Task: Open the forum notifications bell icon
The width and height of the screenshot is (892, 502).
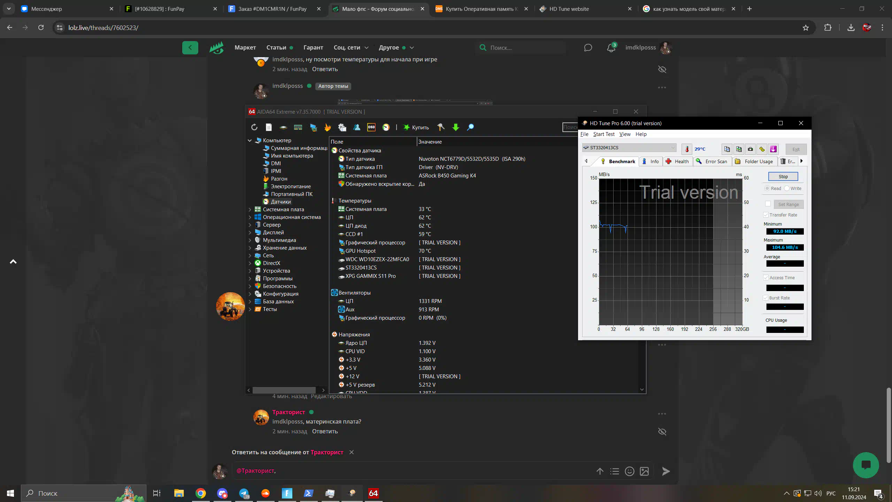Action: 611,48
